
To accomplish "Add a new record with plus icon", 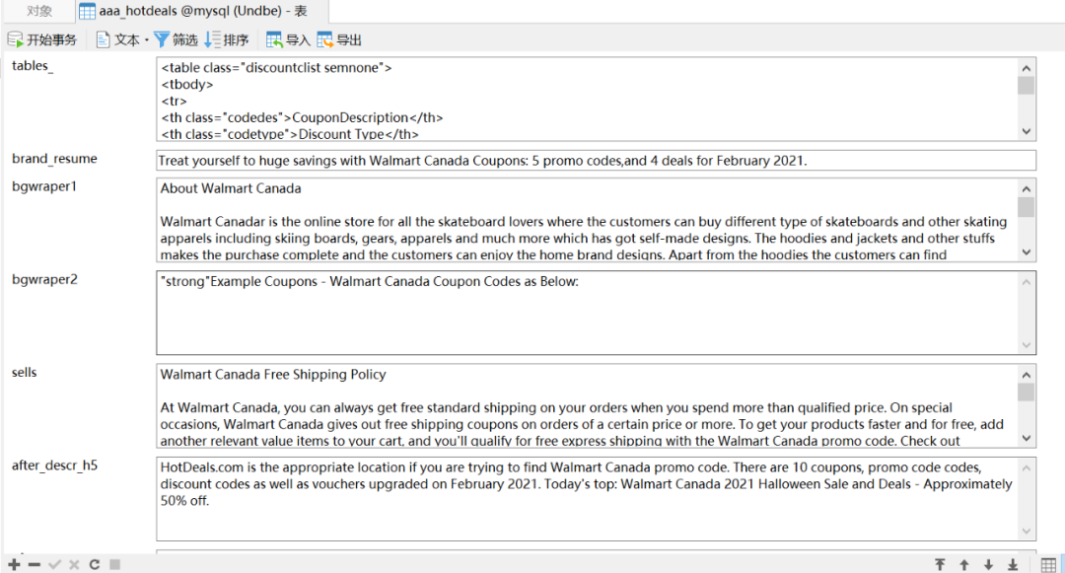I will coord(14,564).
